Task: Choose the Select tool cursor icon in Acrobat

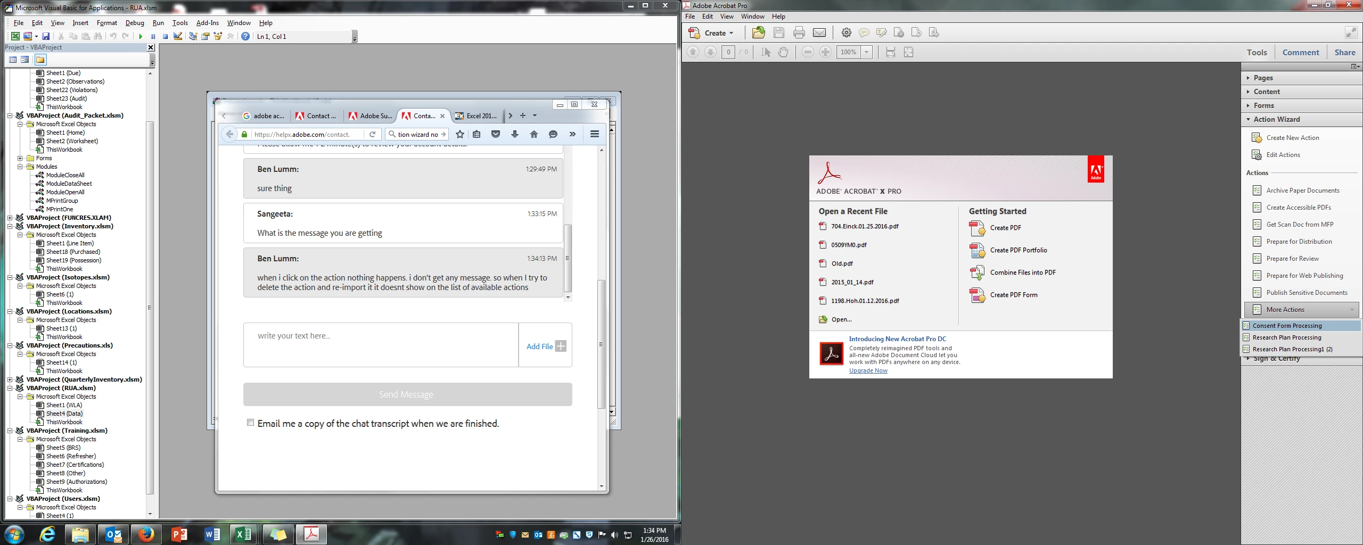Action: (766, 52)
